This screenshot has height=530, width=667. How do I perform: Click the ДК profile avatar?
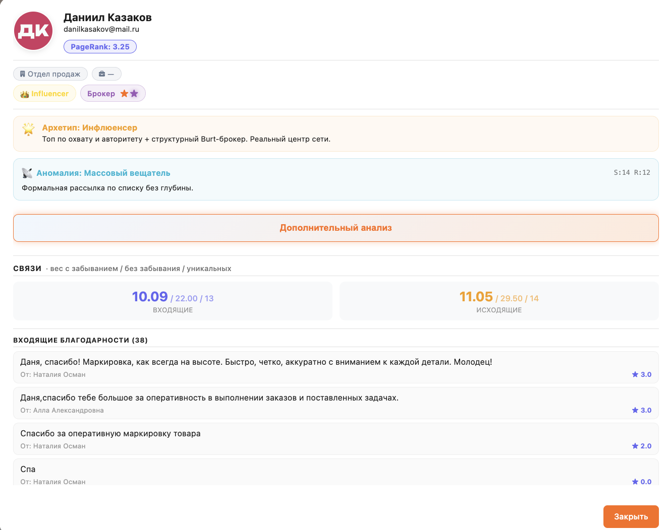[33, 31]
